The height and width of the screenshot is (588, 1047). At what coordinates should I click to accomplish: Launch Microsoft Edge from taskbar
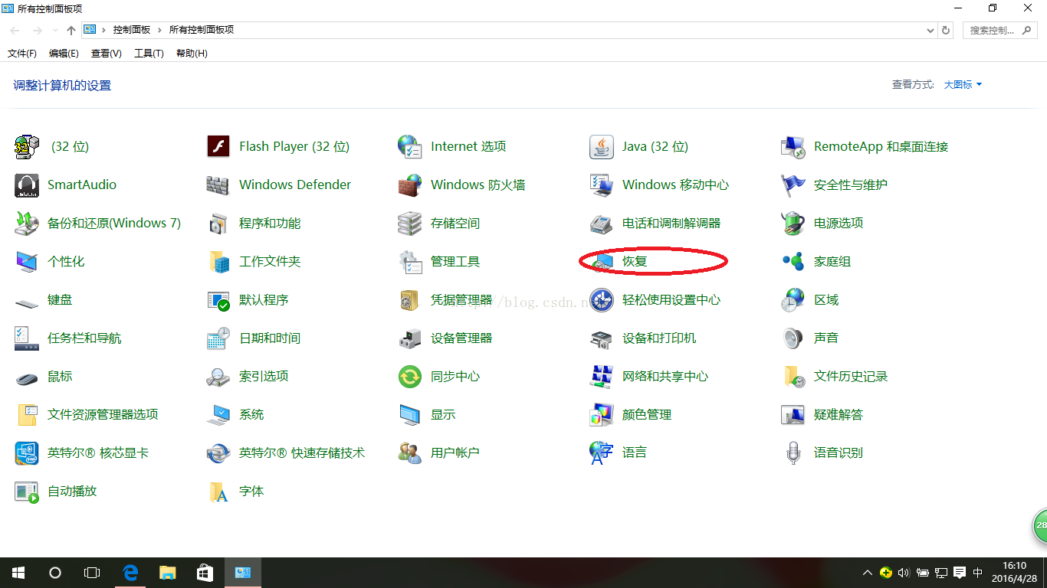(130, 573)
